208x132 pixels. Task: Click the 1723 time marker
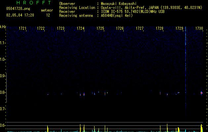[x=61, y=28]
